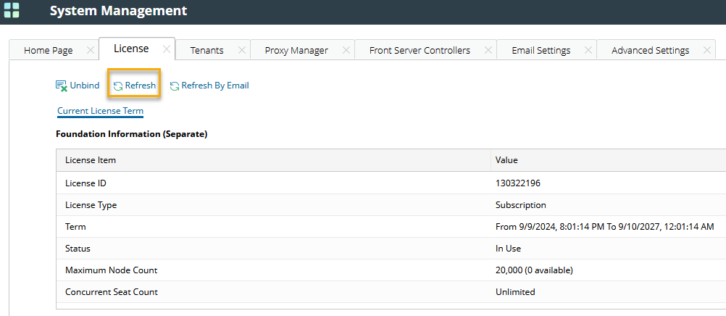Open the Front Server Controllers tab
The image size is (726, 316).
point(420,50)
